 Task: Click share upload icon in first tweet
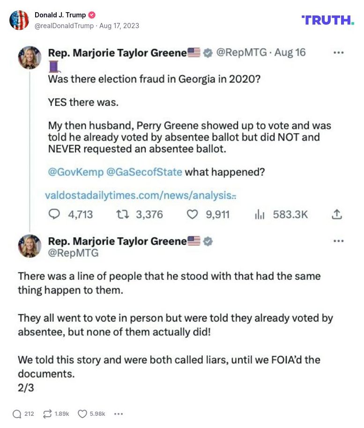click(336, 214)
